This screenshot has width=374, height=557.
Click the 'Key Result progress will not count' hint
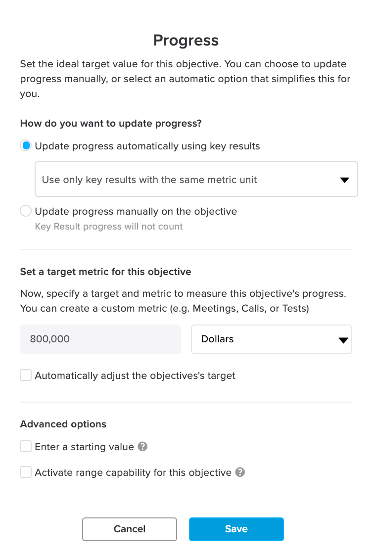point(109,227)
